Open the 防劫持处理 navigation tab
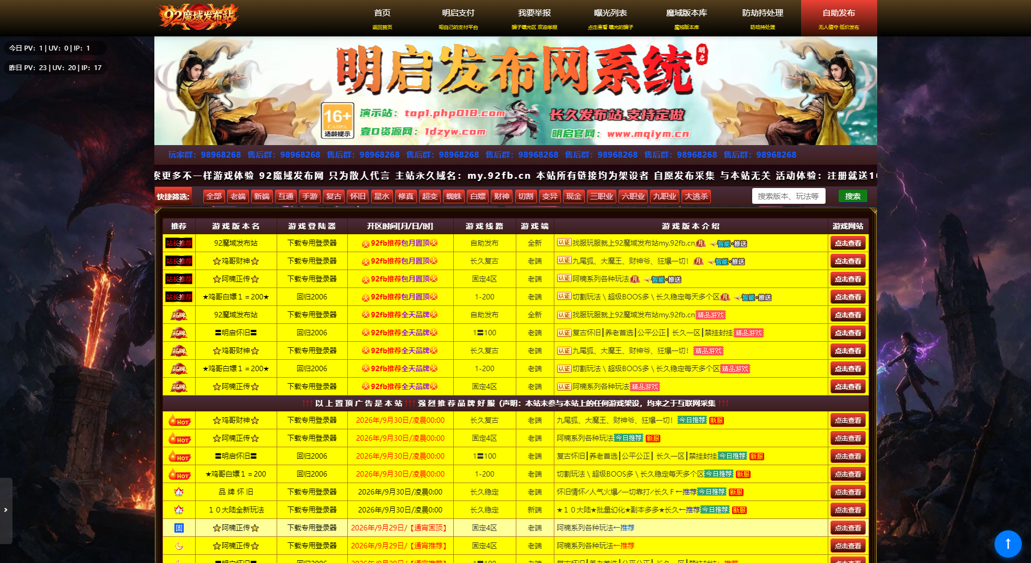 [763, 18]
